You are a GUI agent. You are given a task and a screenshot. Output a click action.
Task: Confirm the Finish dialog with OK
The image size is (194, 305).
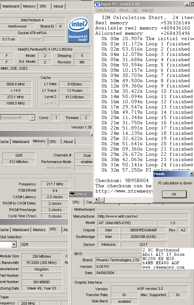tap(174, 194)
